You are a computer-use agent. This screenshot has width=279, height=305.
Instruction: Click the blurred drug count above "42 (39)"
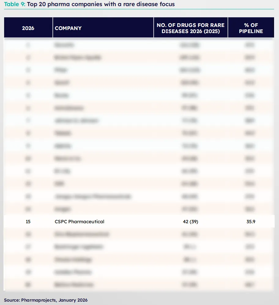[x=190, y=209]
